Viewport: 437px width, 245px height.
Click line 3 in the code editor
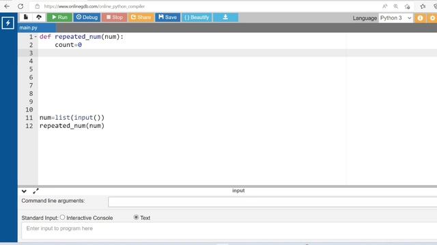(x=238, y=53)
